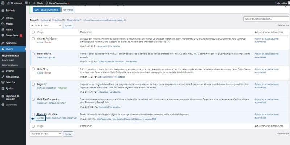This screenshot has width=290, height=145.
Task: Toggle select-all checkbox in table footer
Action: tap(33, 126)
